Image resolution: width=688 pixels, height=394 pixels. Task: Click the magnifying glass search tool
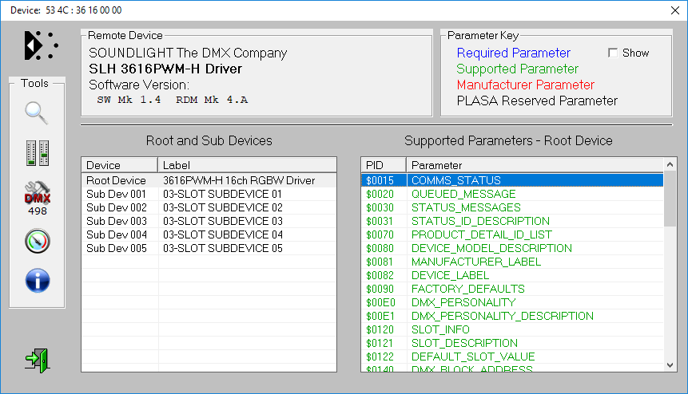(x=37, y=113)
